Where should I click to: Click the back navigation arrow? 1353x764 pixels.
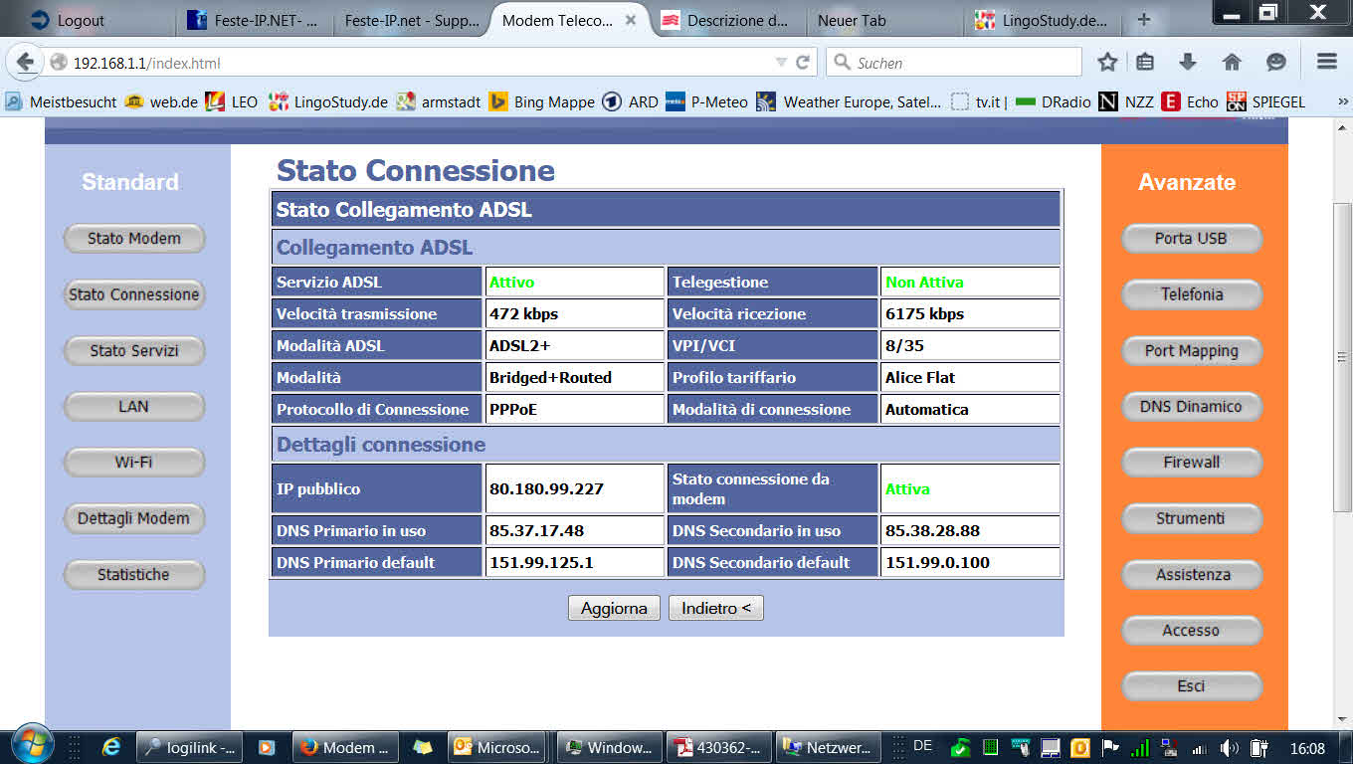25,62
